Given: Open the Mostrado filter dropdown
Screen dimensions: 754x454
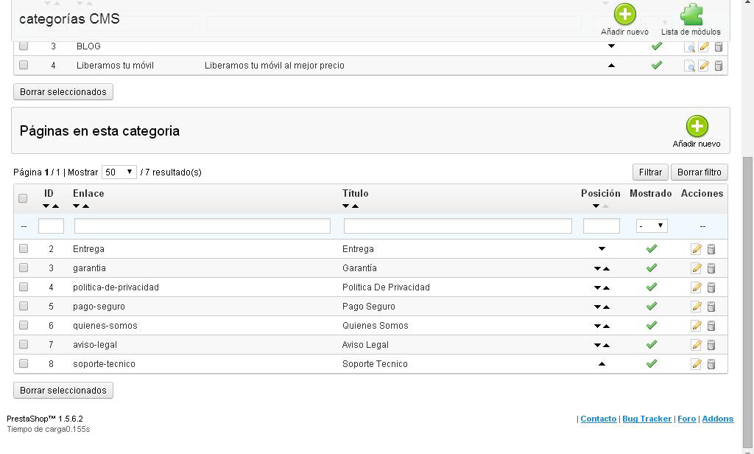Looking at the screenshot, I should pyautogui.click(x=652, y=226).
